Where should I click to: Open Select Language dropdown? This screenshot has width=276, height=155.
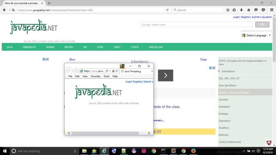coord(257,35)
